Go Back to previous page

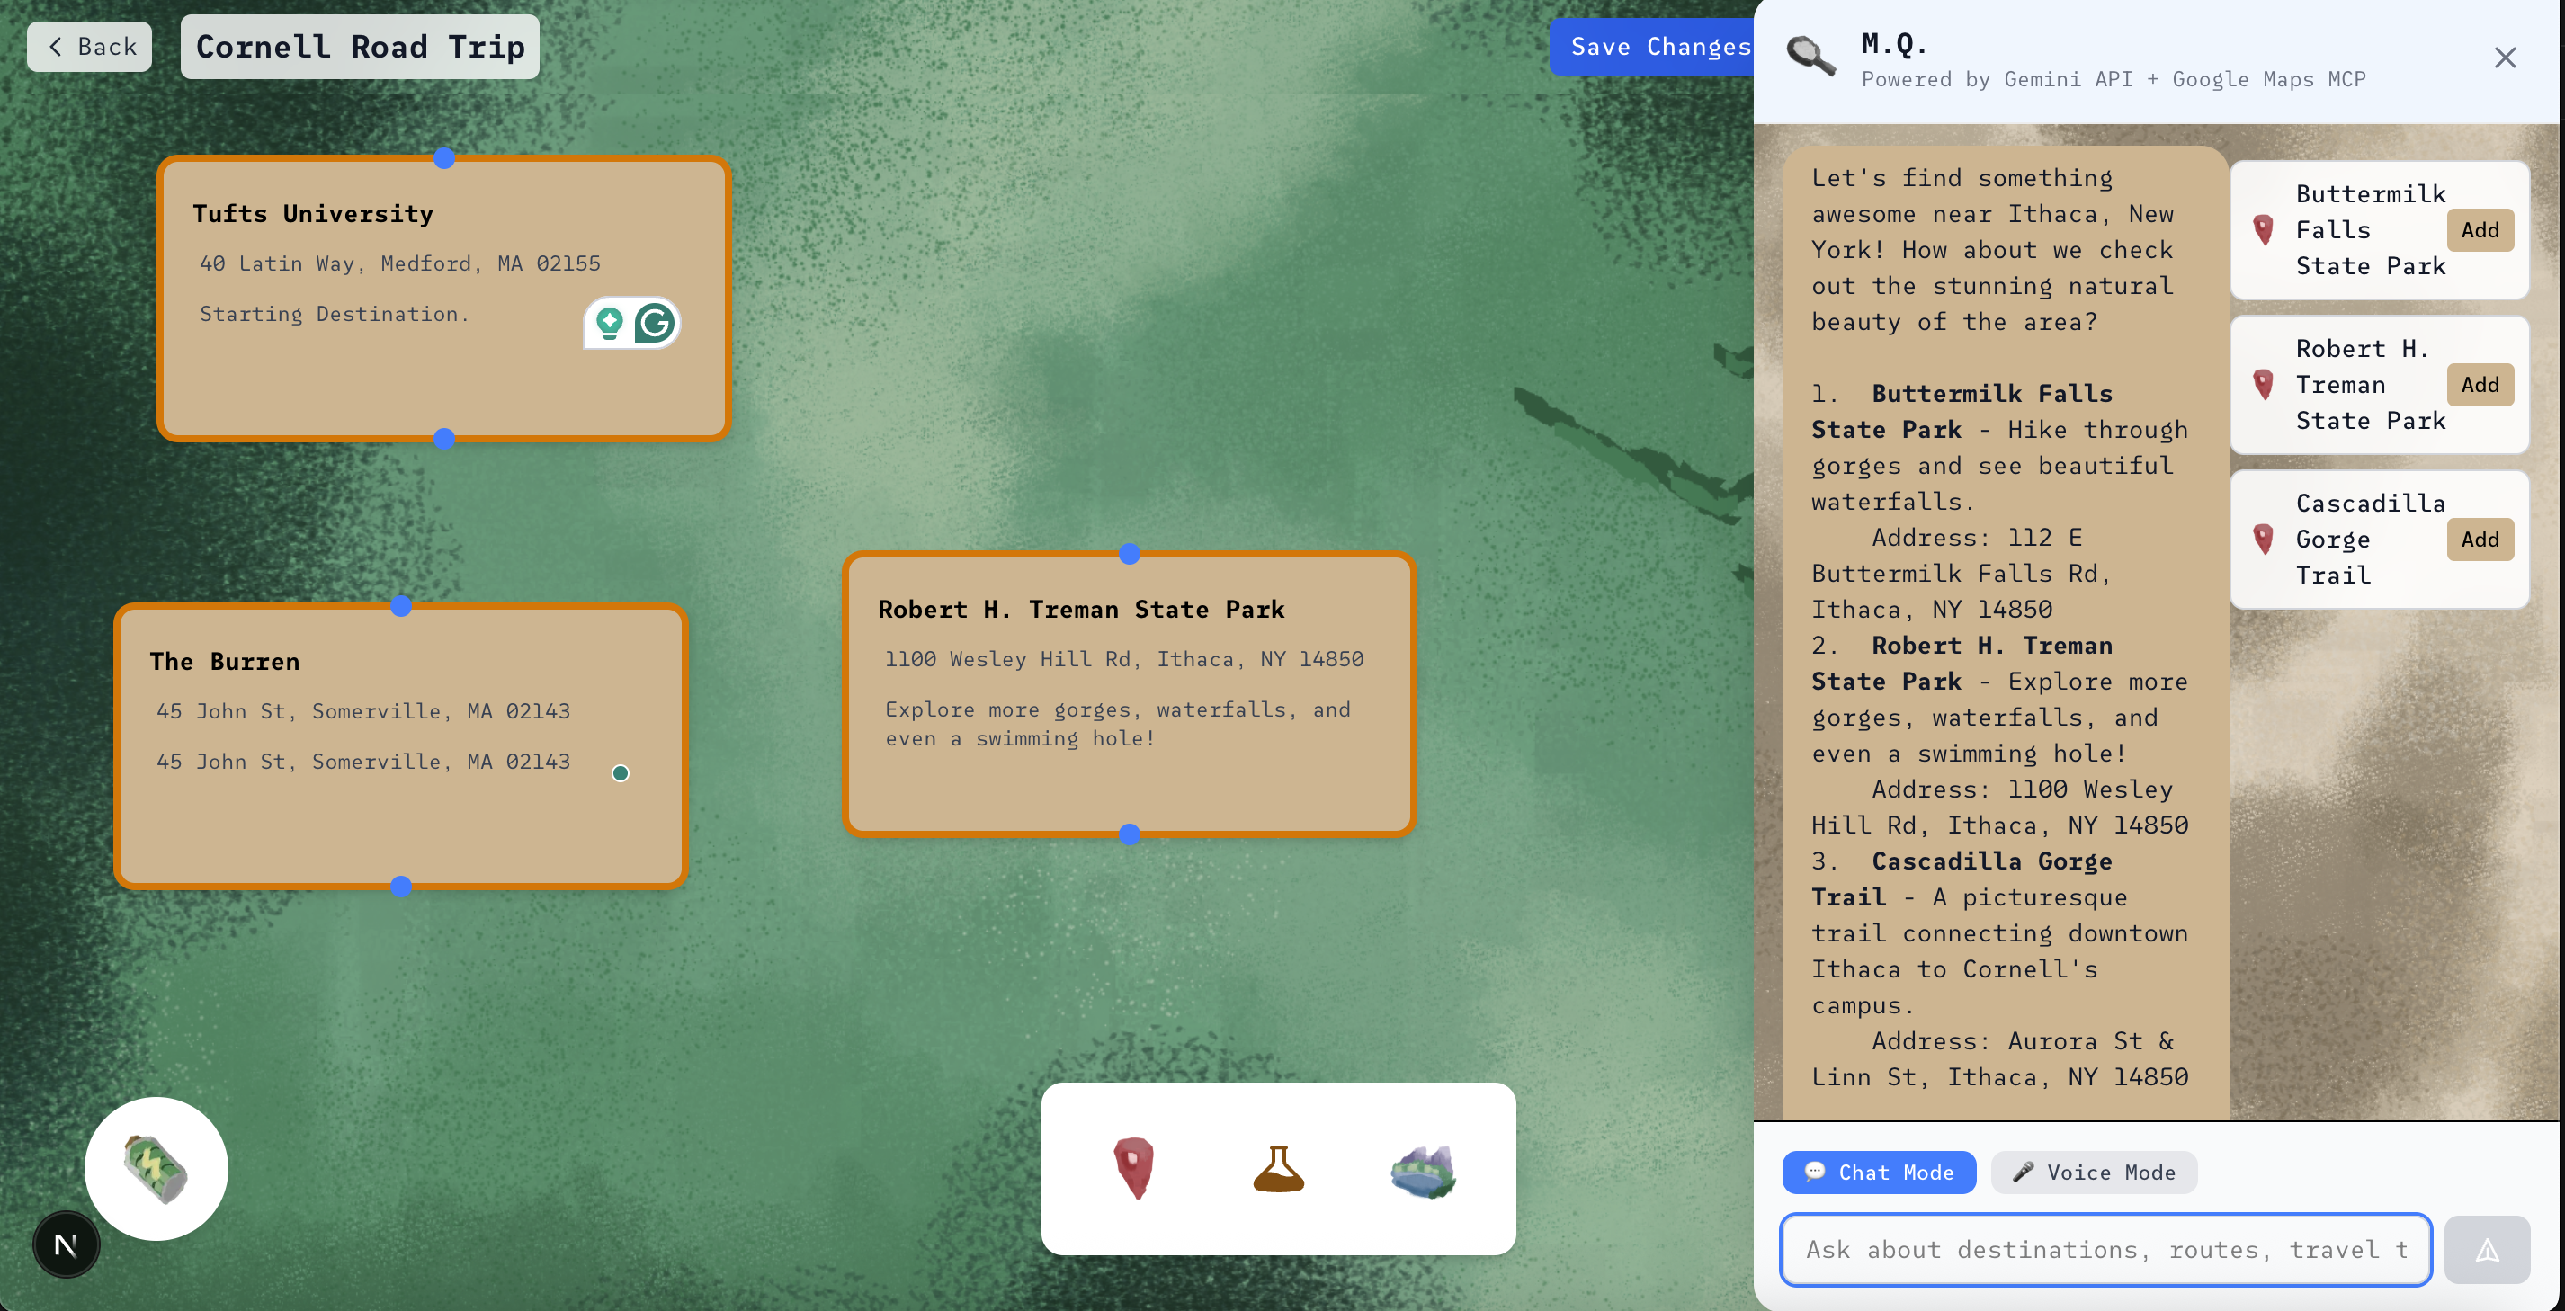click(90, 47)
